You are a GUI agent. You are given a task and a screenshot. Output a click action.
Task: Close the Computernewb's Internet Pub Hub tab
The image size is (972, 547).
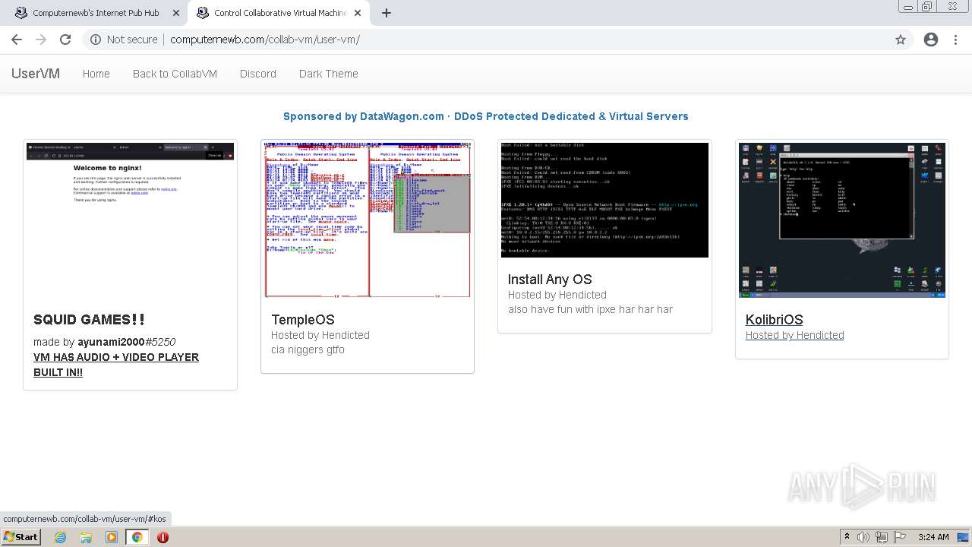[x=176, y=13]
